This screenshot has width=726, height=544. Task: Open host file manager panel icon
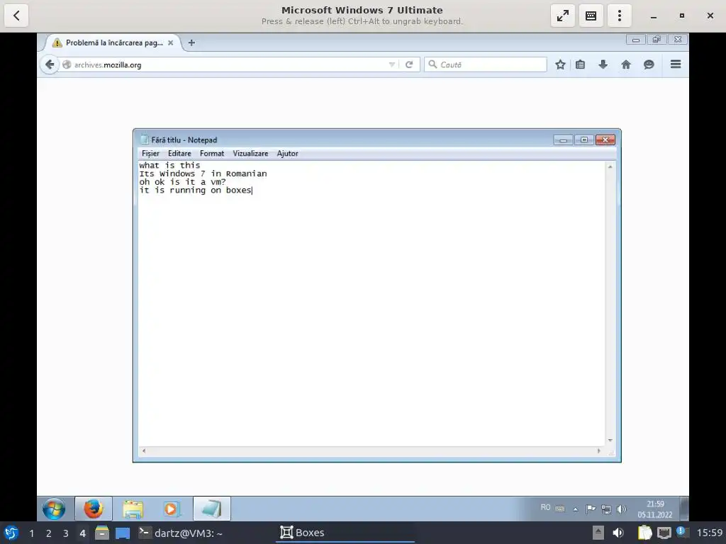point(102,533)
